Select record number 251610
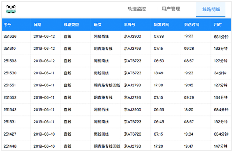Screen dimensions: 233x152 10,49
